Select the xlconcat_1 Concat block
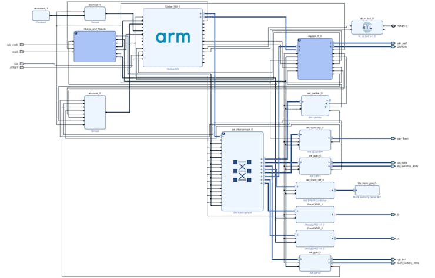This screenshot has height=278, width=435. (95, 13)
